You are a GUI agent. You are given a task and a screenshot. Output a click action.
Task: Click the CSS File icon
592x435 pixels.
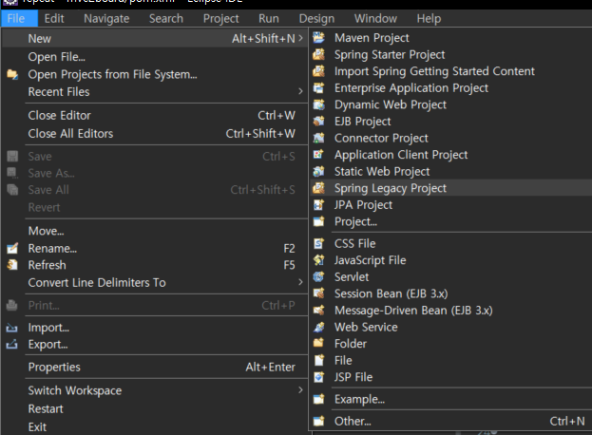[318, 244]
